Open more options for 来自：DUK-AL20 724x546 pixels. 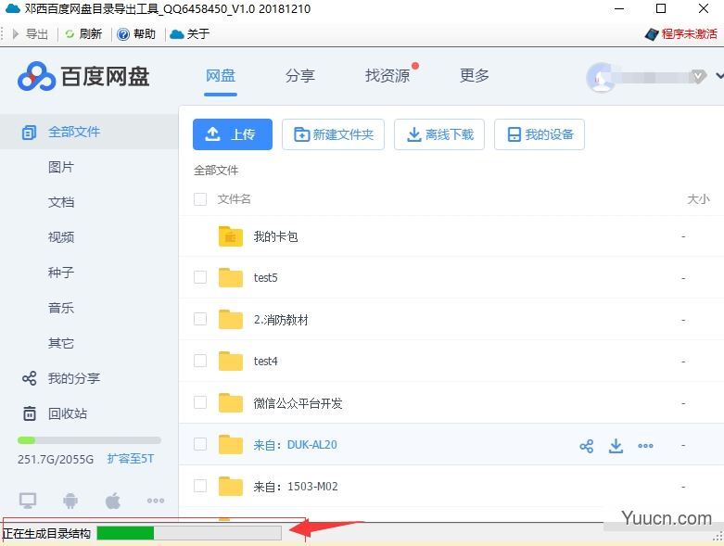645,446
